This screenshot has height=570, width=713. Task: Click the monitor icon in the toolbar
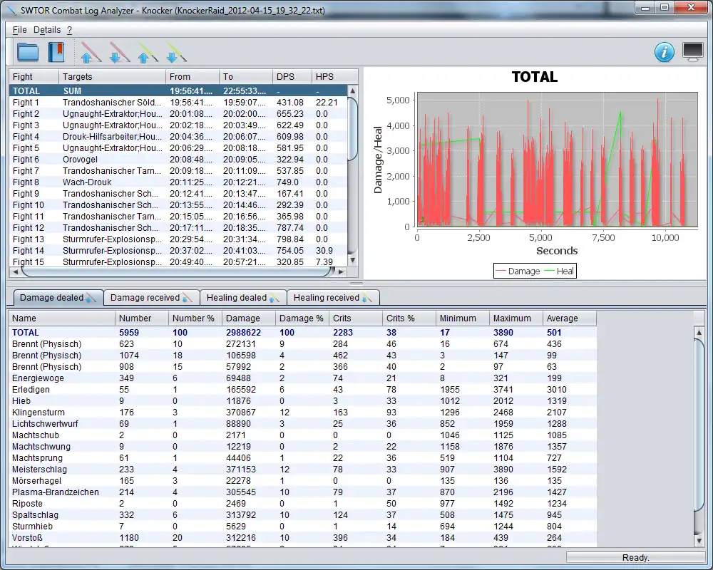692,52
